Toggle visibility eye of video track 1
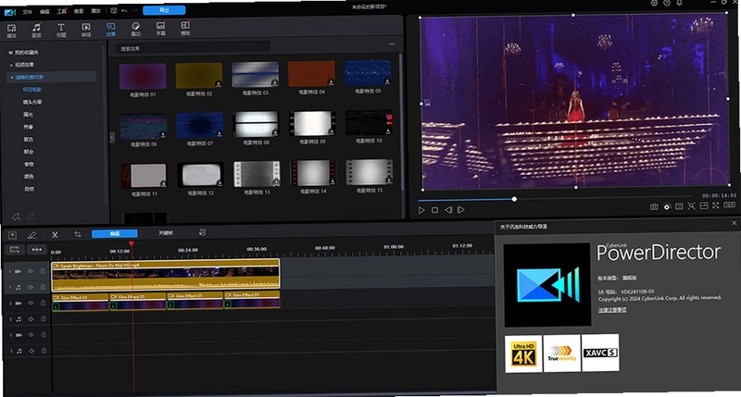741x397 pixels. point(30,271)
